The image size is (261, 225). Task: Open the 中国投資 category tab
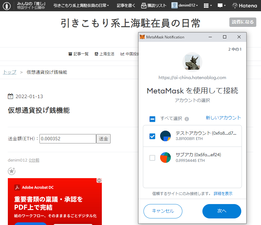129,54
